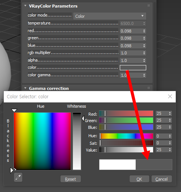Collapse the VRayColor Parameters rollout

tap(25, 6)
